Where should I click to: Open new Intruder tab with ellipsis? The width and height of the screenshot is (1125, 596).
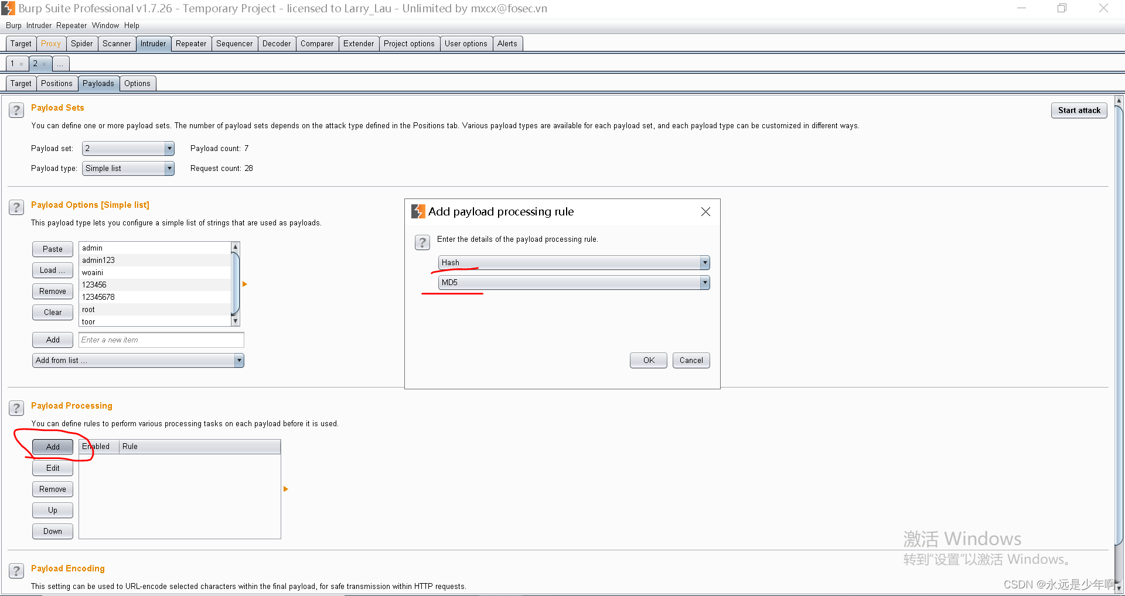point(60,64)
